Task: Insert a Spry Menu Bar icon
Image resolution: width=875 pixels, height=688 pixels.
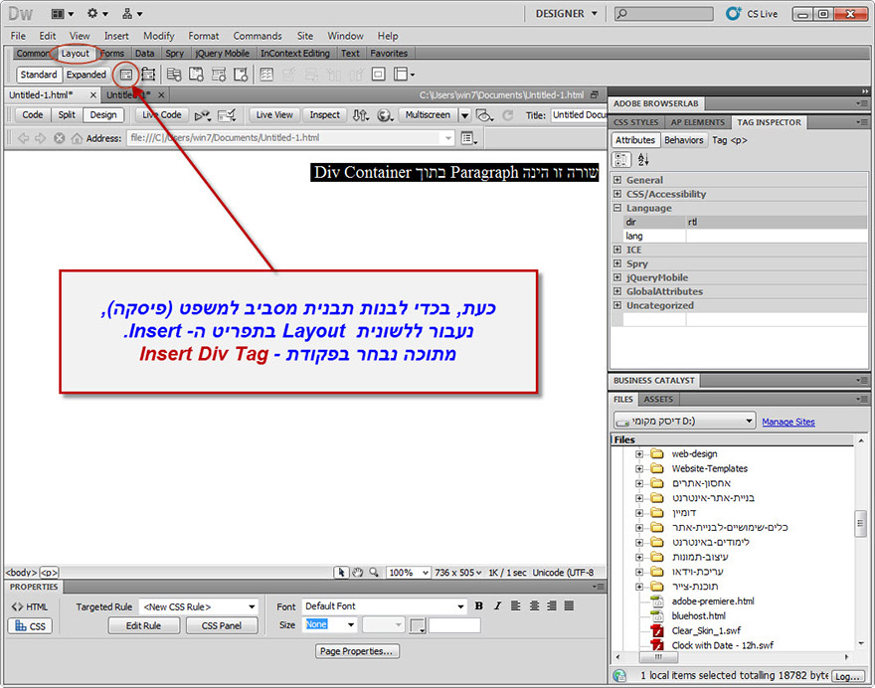Action: tap(174, 75)
